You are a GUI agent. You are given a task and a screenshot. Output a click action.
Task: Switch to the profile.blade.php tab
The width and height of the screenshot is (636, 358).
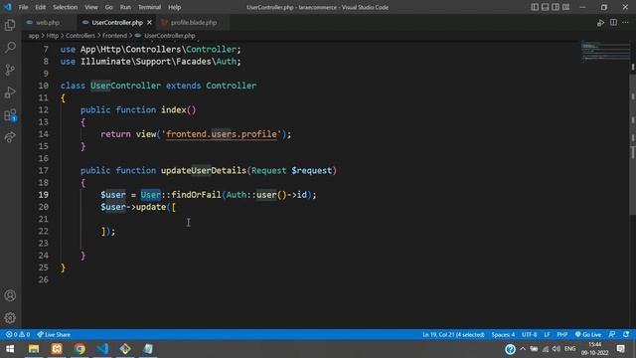[x=194, y=22]
